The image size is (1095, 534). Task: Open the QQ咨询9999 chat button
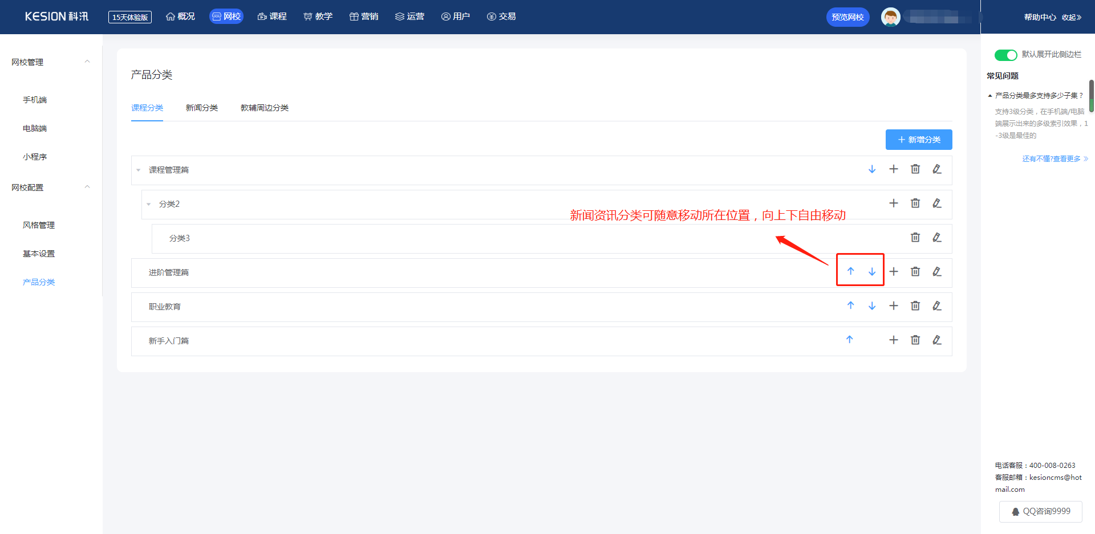tap(1040, 511)
